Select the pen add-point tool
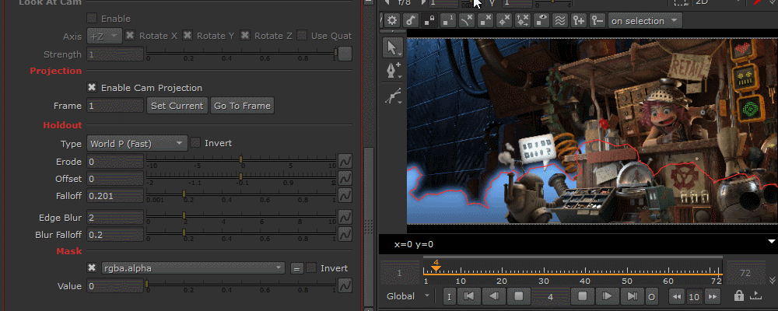Image resolution: width=778 pixels, height=311 pixels. [392, 72]
